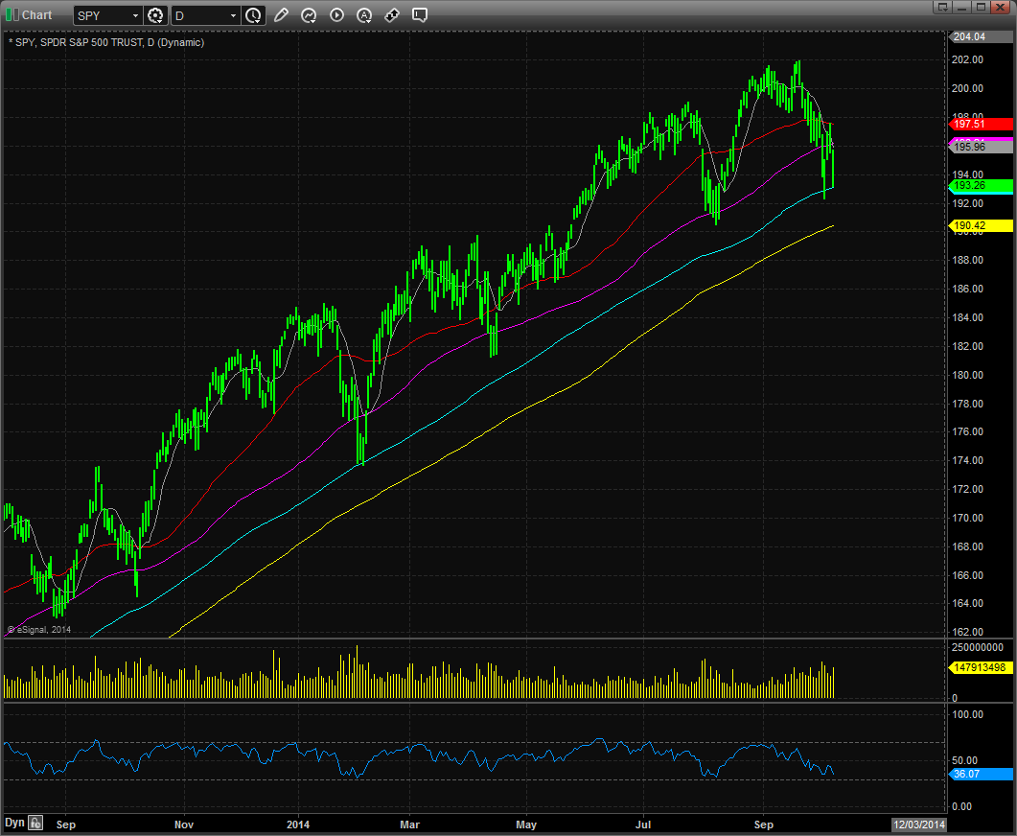
Task: Close the chart window
Action: tap(1001, 7)
